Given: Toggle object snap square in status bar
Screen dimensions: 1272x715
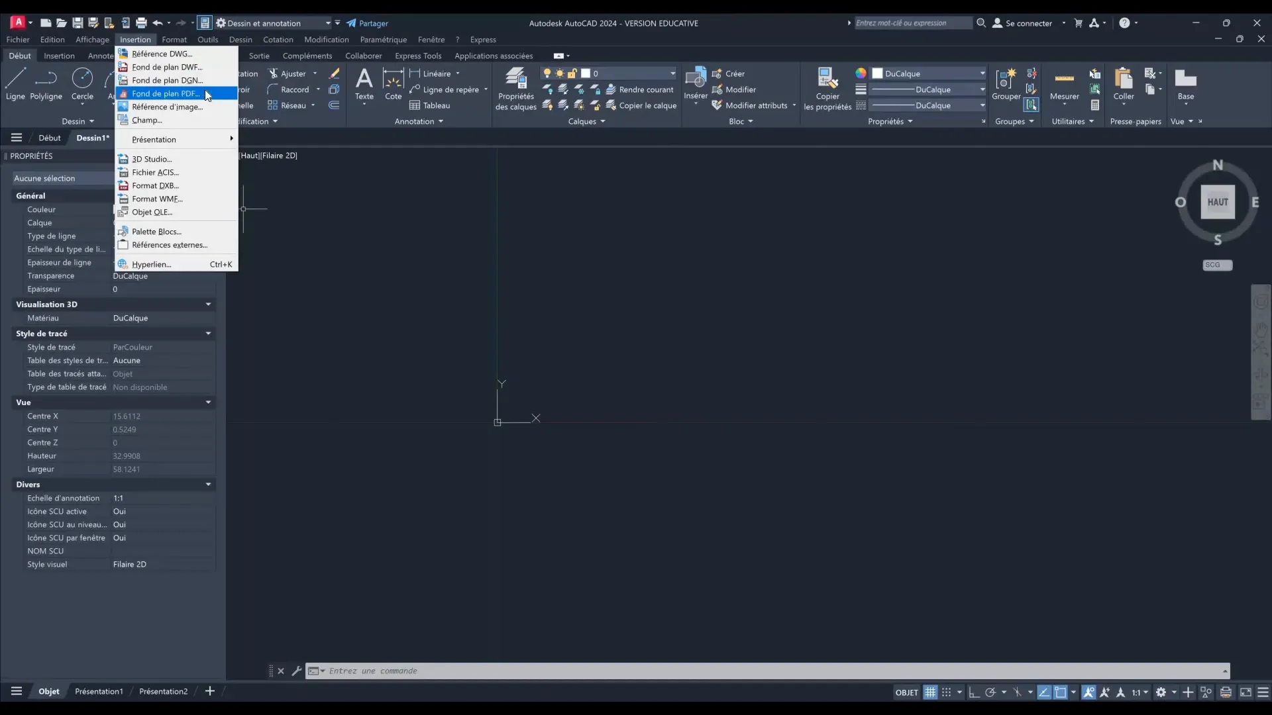Looking at the screenshot, I should click(x=1060, y=692).
